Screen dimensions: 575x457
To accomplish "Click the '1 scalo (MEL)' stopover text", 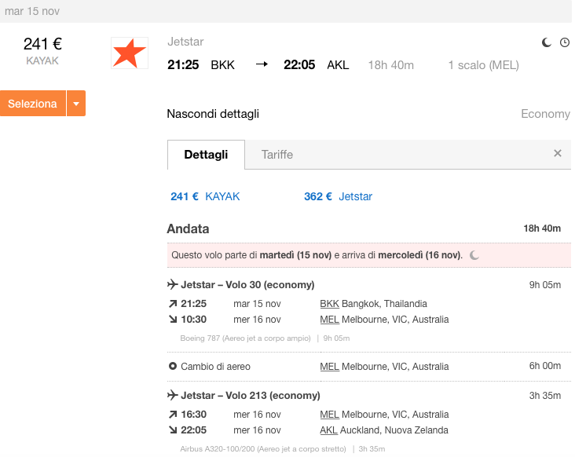I will click(483, 65).
